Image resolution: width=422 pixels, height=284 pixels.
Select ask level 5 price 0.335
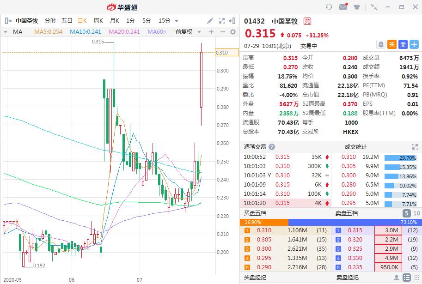[x=355, y=267]
